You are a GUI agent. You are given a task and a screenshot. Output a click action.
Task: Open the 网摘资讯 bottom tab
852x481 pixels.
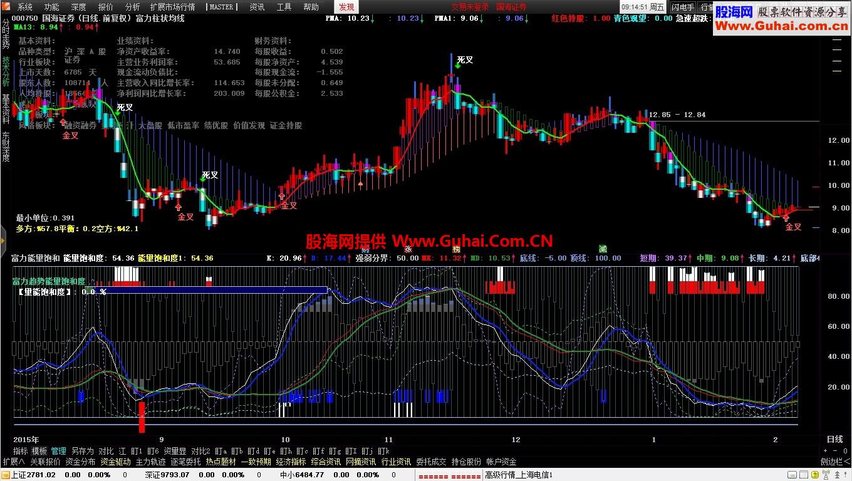pos(361,462)
